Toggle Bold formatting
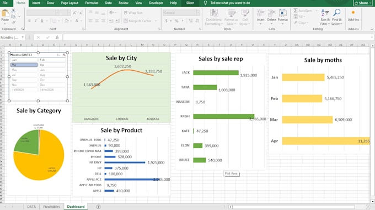375x210 pixels. (29, 21)
